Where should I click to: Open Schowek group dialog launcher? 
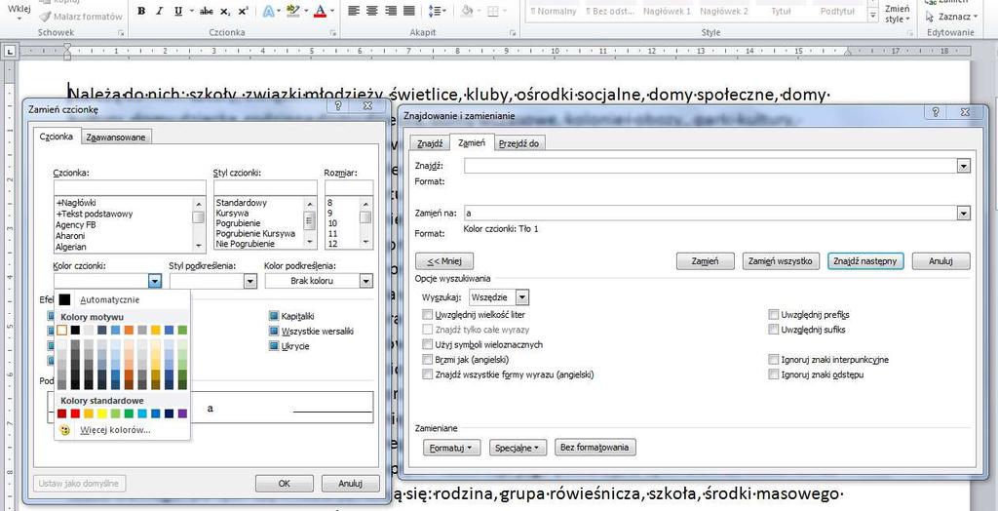[x=121, y=32]
